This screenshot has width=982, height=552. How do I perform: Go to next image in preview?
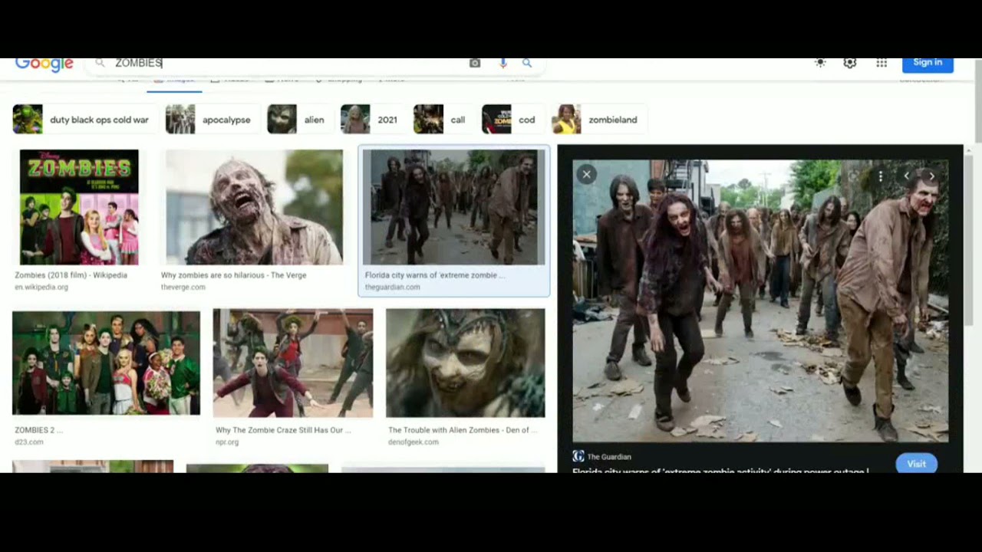pyautogui.click(x=931, y=176)
